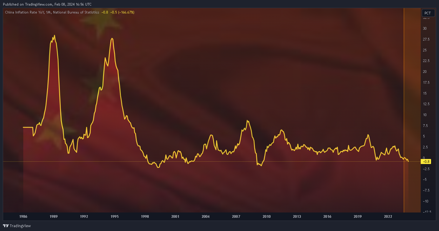Click the -0.5 (-166.67%) change value in the legend
Viewport: 439px width, 231px height.
click(x=122, y=12)
